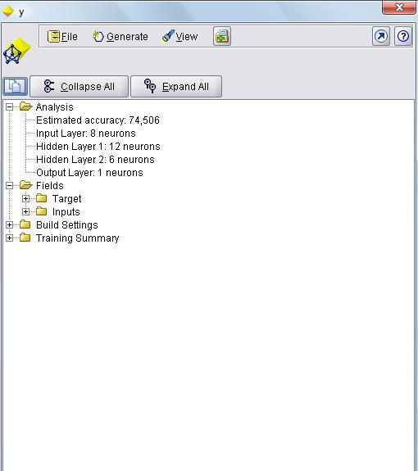Select the Inputs folder icon
The height and width of the screenshot is (471, 418).
coord(42,211)
